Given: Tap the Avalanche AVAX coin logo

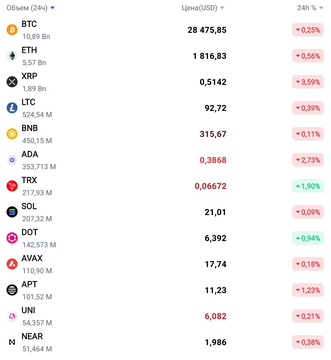Looking at the screenshot, I should click(x=12, y=264).
